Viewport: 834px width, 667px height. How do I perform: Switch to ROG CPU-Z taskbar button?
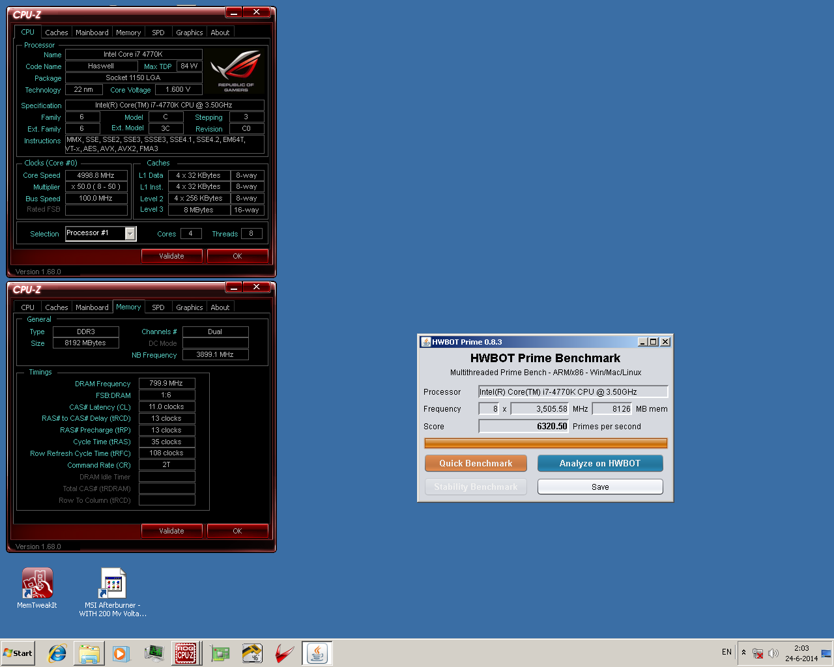click(x=186, y=653)
